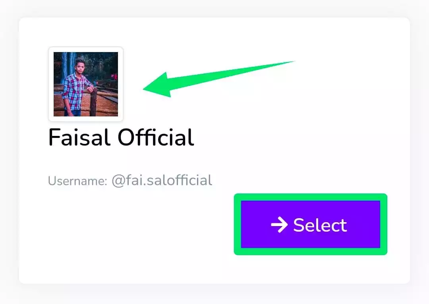The image size is (429, 304).
Task: Click the @ symbol in the username
Action: tap(118, 181)
